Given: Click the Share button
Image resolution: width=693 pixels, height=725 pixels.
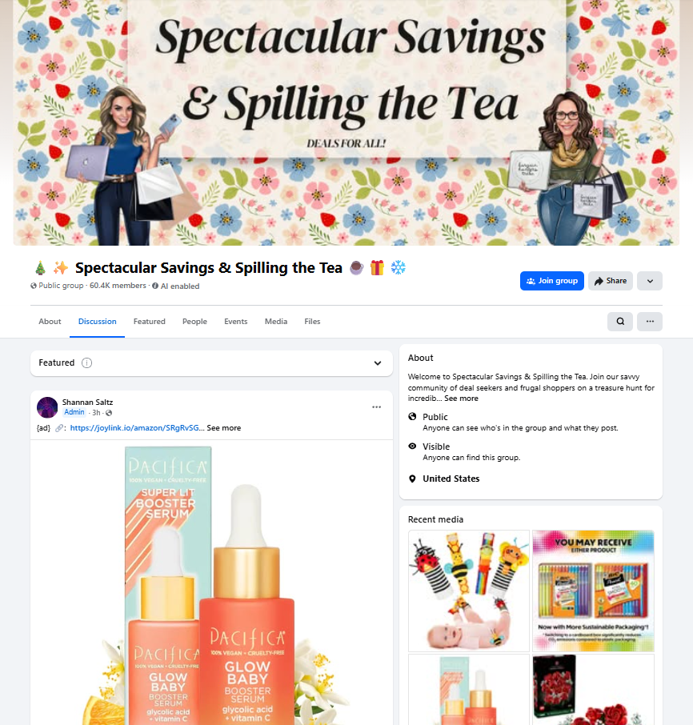Looking at the screenshot, I should pos(611,281).
